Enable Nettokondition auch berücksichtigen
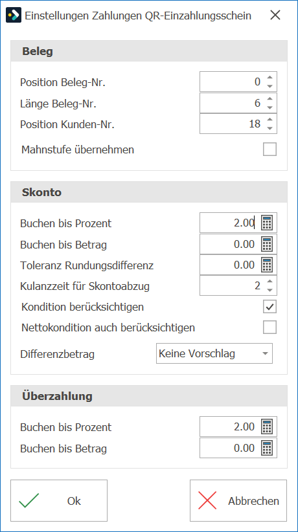 click(269, 327)
